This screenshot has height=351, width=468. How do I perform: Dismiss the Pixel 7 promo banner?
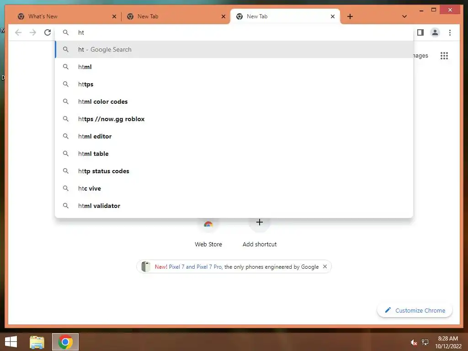pos(325,266)
